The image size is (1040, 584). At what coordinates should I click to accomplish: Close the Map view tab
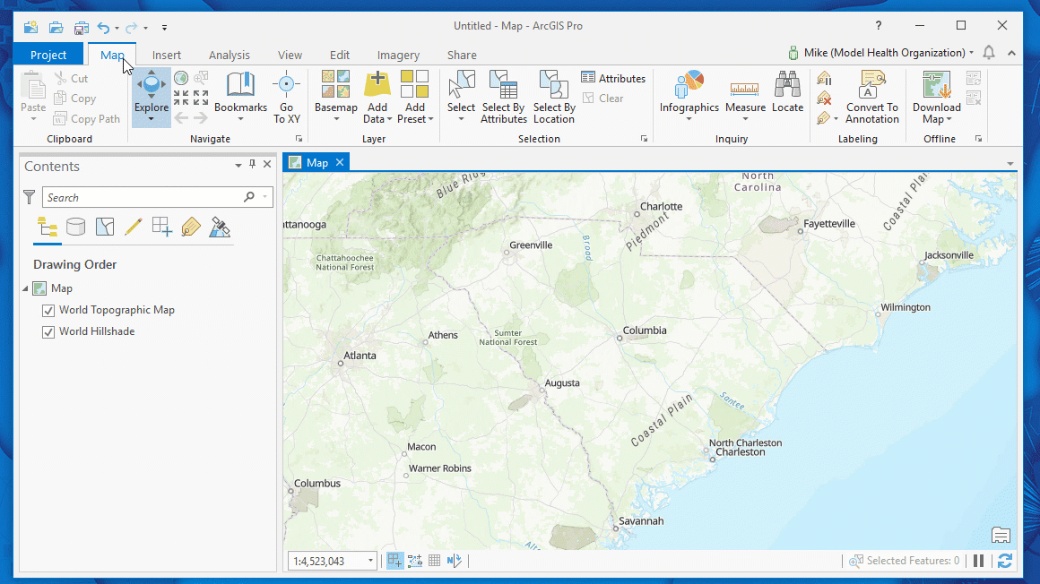[x=340, y=162]
